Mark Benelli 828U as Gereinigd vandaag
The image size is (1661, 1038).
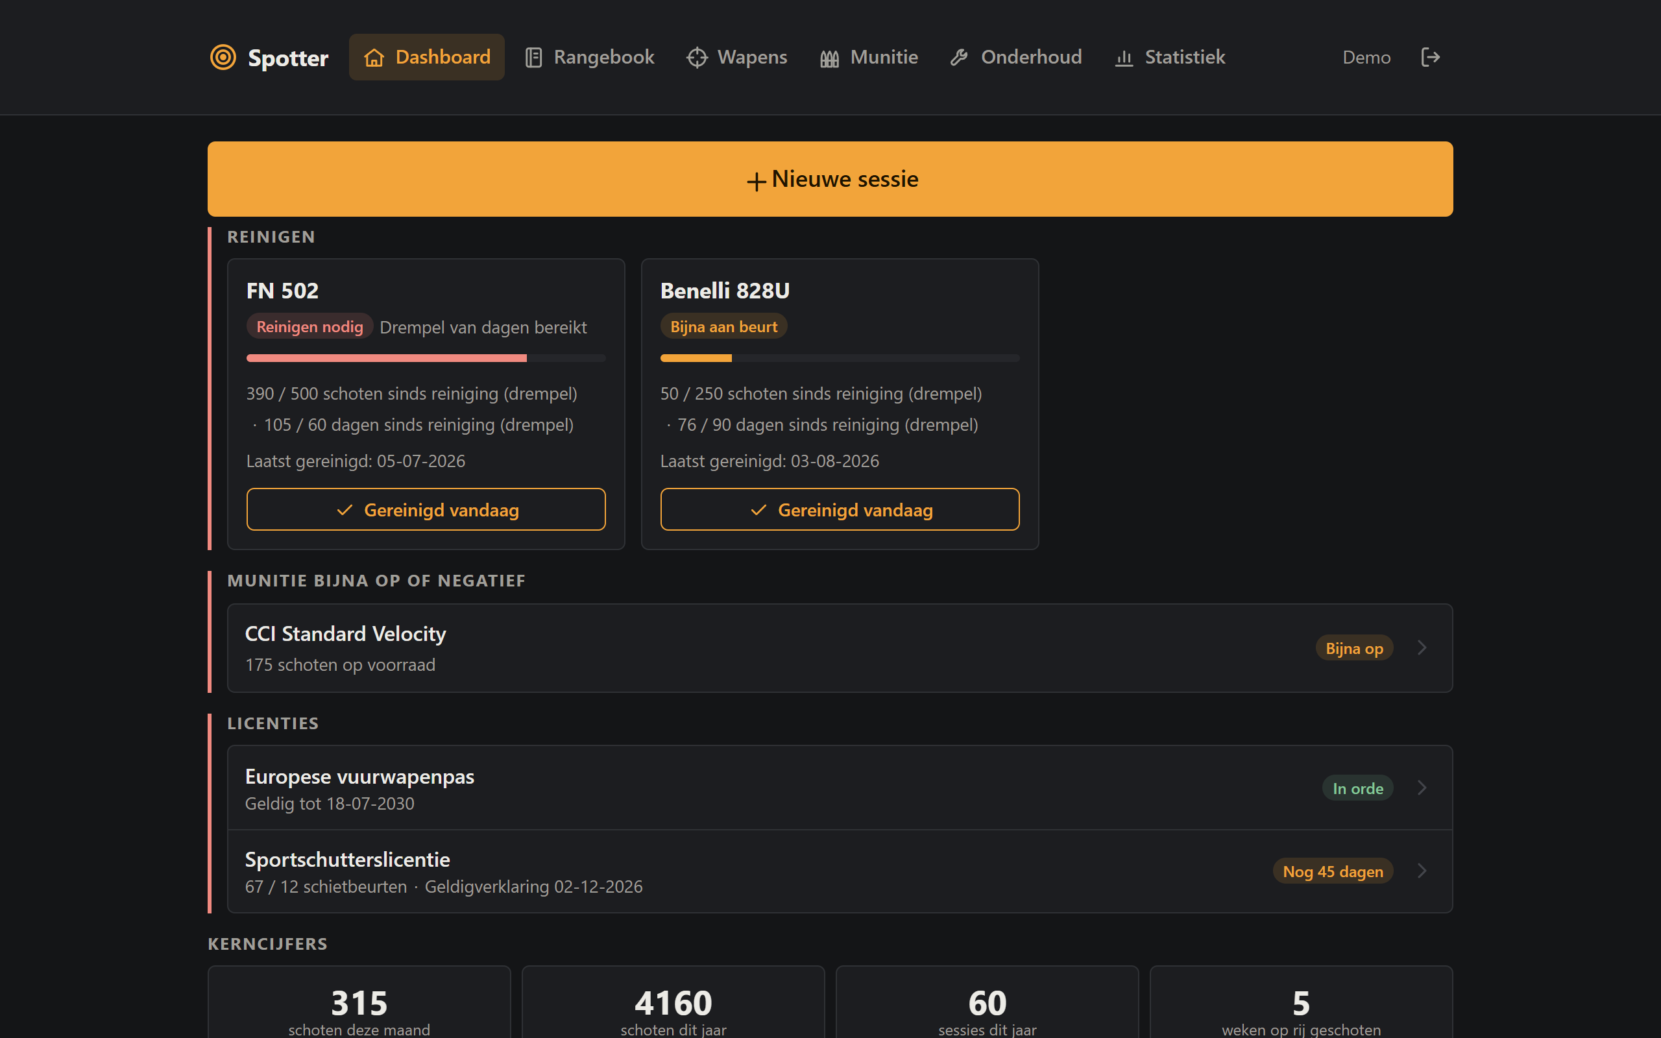tap(840, 509)
